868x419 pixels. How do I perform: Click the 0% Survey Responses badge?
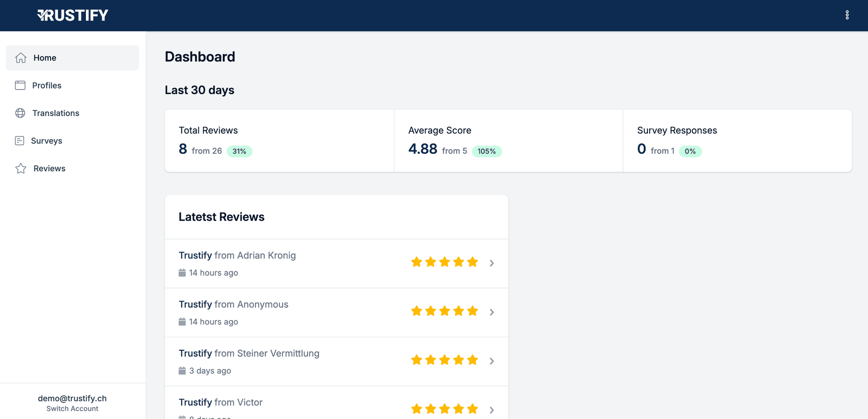tap(690, 151)
